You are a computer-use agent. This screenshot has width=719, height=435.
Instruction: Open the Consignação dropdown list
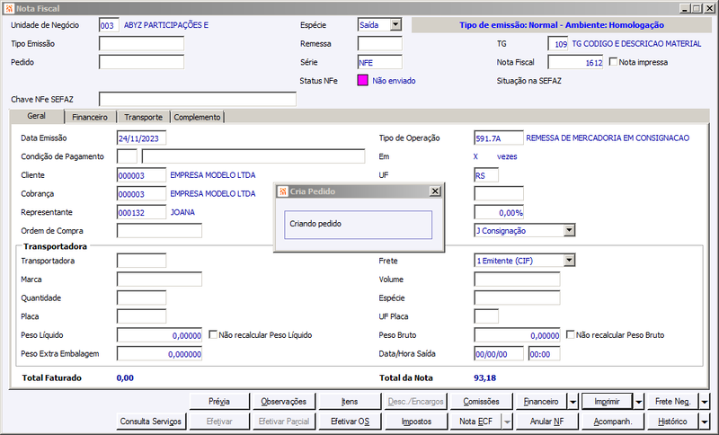pyautogui.click(x=569, y=231)
